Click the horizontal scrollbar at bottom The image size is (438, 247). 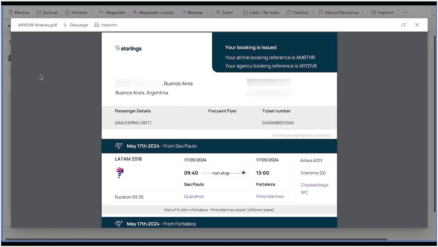196,239
